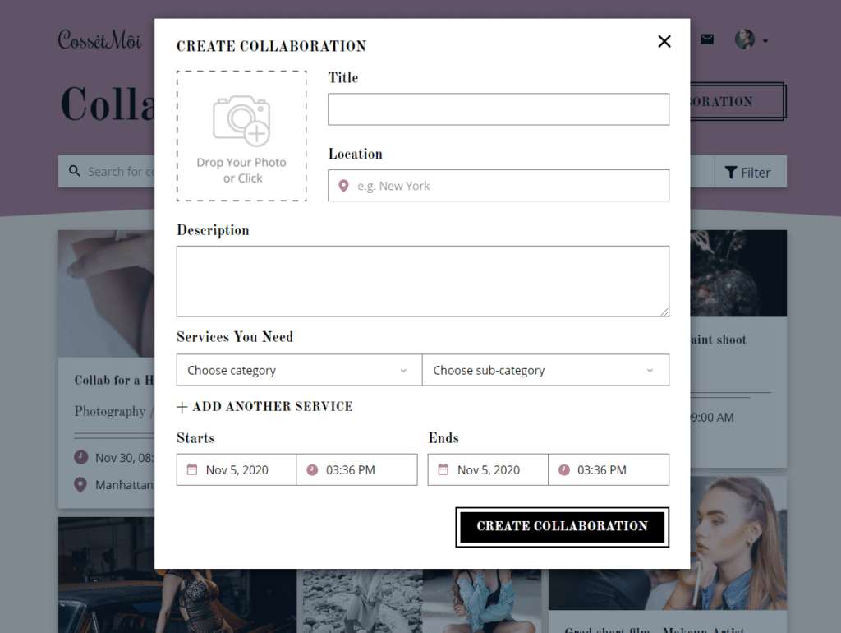Open the mail envelope icon
Image resolution: width=841 pixels, height=633 pixels.
[707, 39]
